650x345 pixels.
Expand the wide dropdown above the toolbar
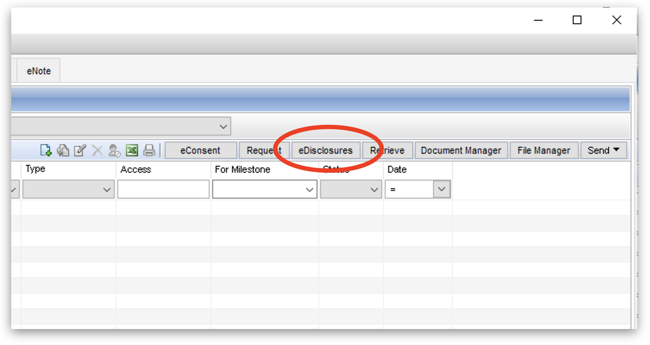(223, 127)
